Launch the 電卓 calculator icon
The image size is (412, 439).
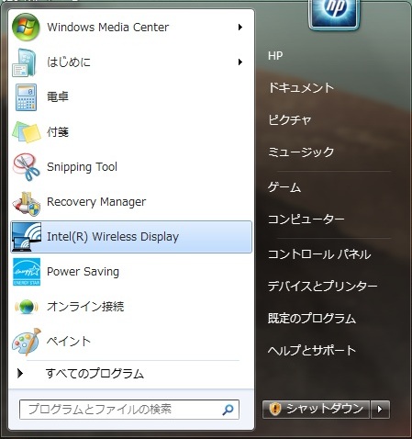tap(26, 97)
